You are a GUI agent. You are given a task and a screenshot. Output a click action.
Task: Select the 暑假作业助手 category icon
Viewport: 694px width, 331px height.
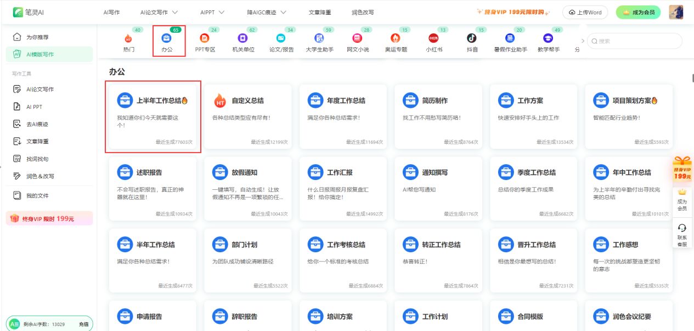pos(510,38)
